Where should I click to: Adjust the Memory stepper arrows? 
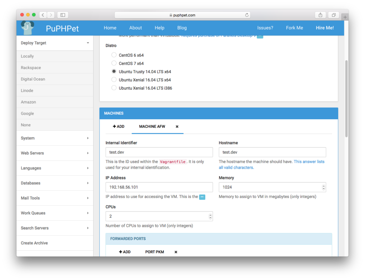pyautogui.click(x=324, y=187)
